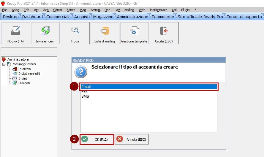Open the Marketplace menu
Screen dimensions: 264x157
pyautogui.click(x=159, y=10)
